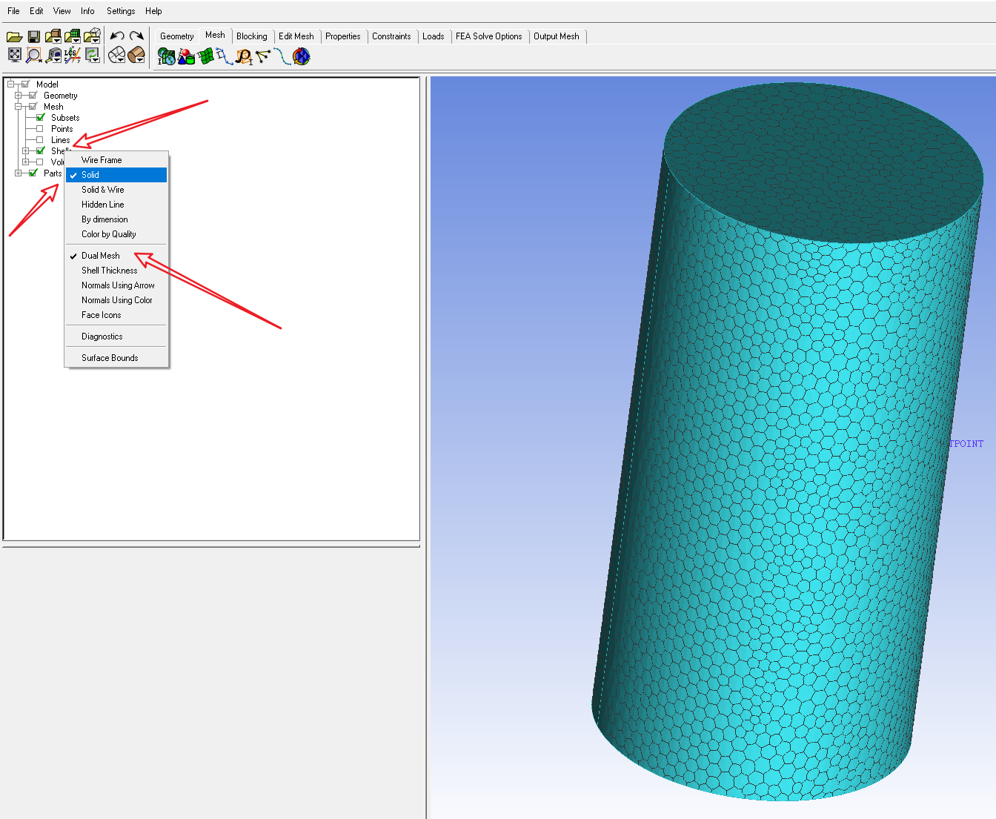
Task: Enable the Lines checkbox in Mesh tree
Action: point(40,140)
